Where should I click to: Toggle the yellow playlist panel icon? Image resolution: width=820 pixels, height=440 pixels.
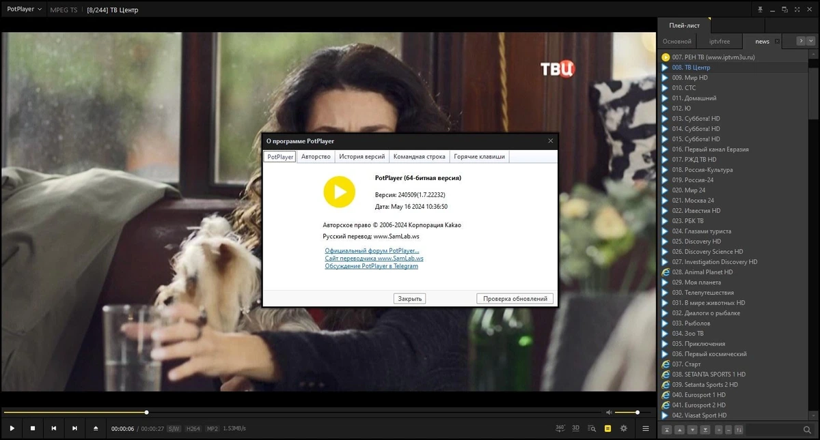607,428
